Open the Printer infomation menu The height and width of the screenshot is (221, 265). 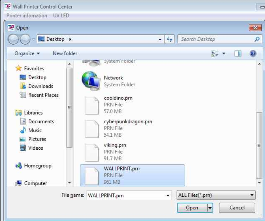click(27, 15)
